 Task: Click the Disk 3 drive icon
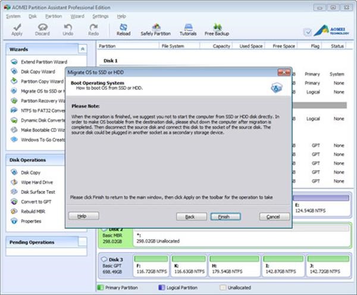(x=104, y=259)
